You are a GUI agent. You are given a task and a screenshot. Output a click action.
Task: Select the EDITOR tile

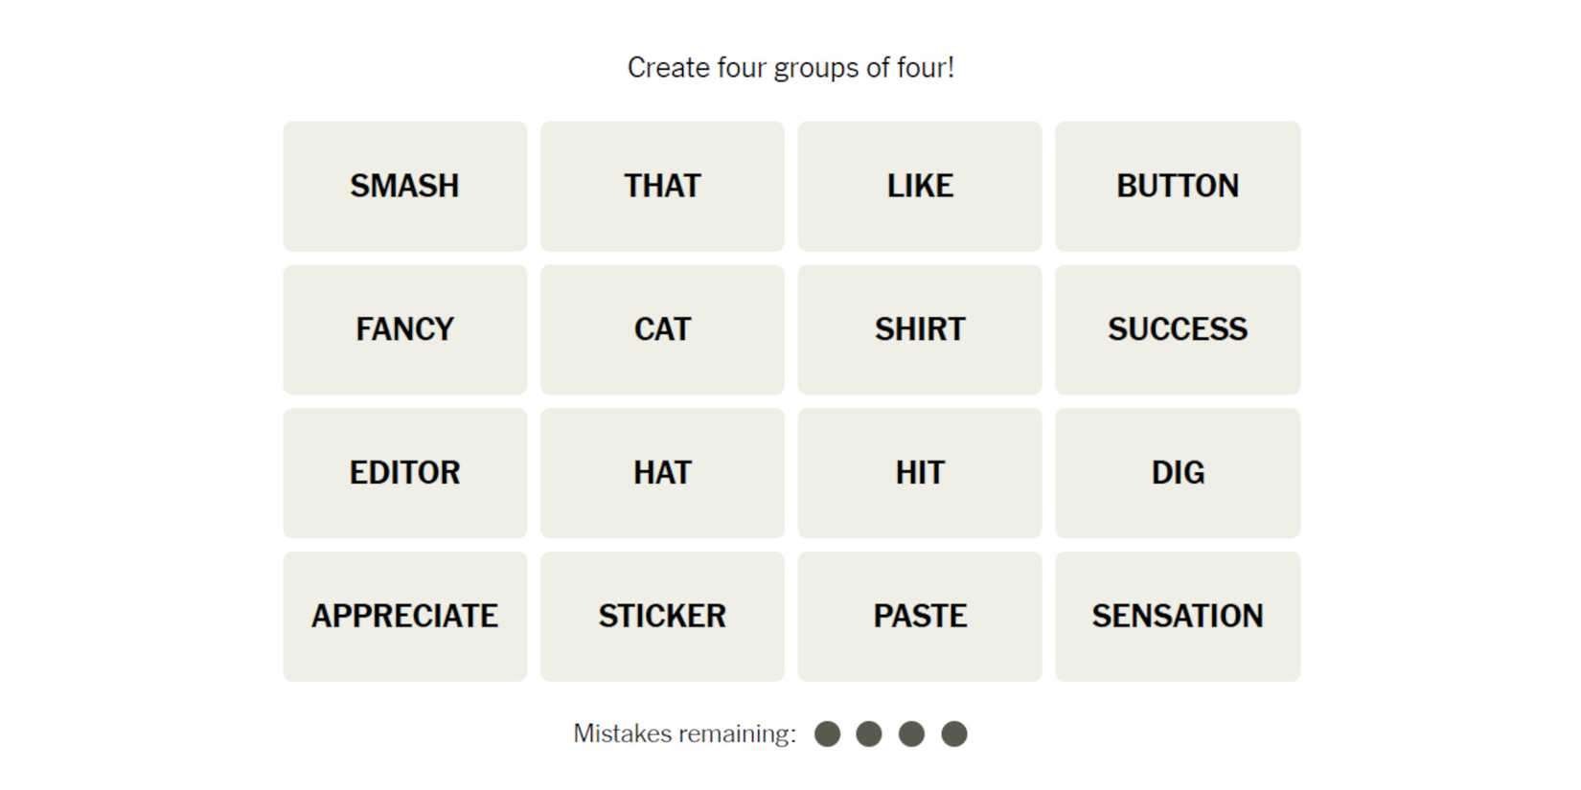coord(404,473)
